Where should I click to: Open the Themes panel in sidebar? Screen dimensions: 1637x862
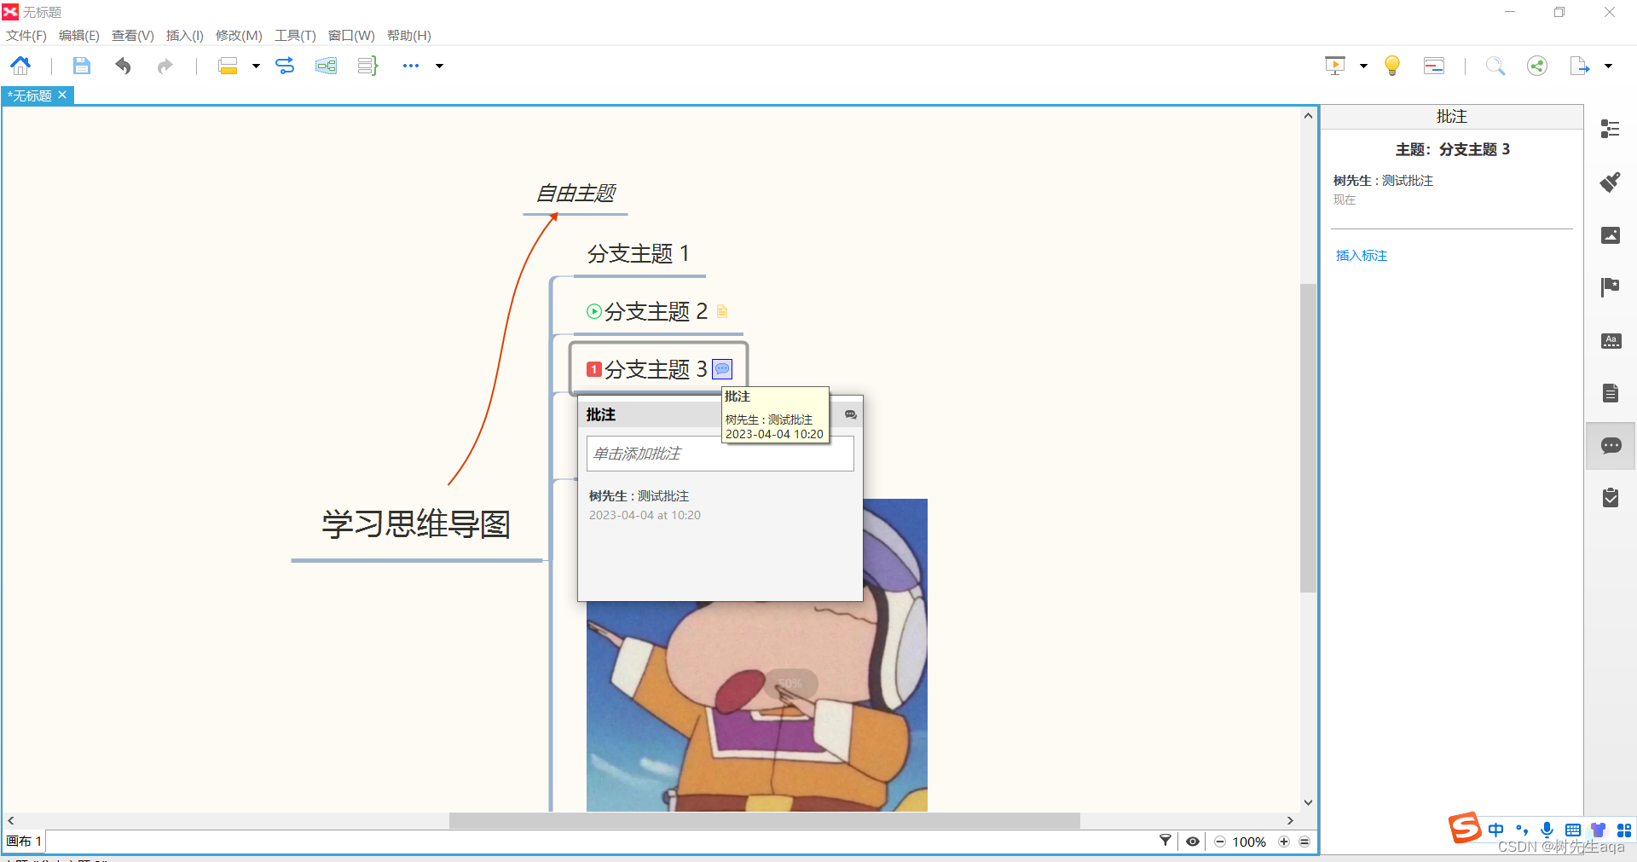[1611, 341]
